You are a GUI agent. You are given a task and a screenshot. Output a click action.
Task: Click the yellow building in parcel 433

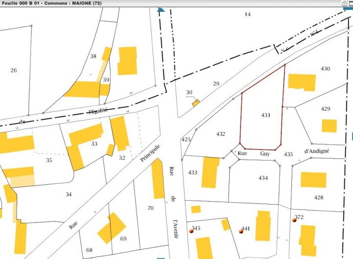click(211, 172)
